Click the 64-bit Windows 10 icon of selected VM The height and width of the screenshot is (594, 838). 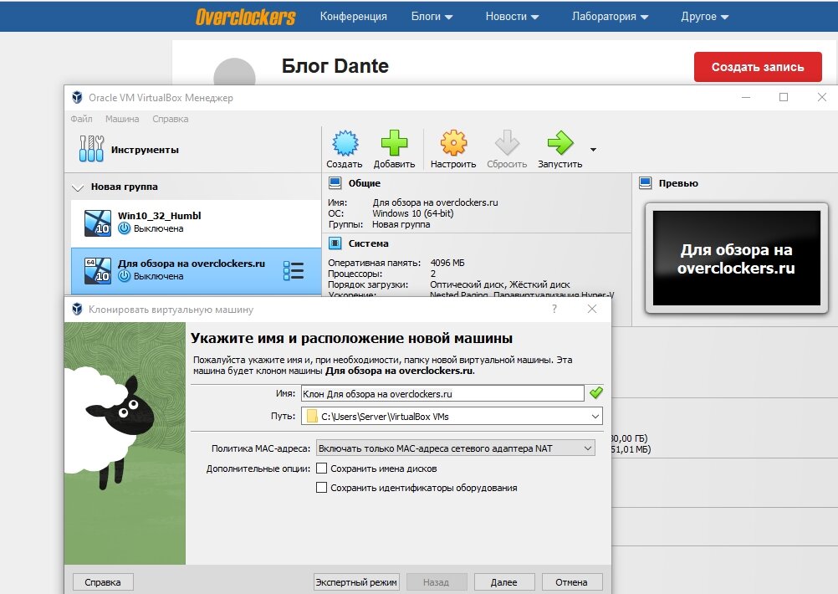click(x=98, y=270)
